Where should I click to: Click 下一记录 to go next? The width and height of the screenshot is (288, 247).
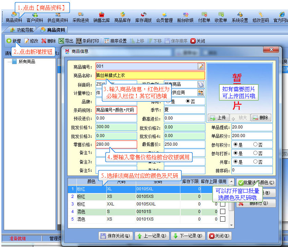188,236
